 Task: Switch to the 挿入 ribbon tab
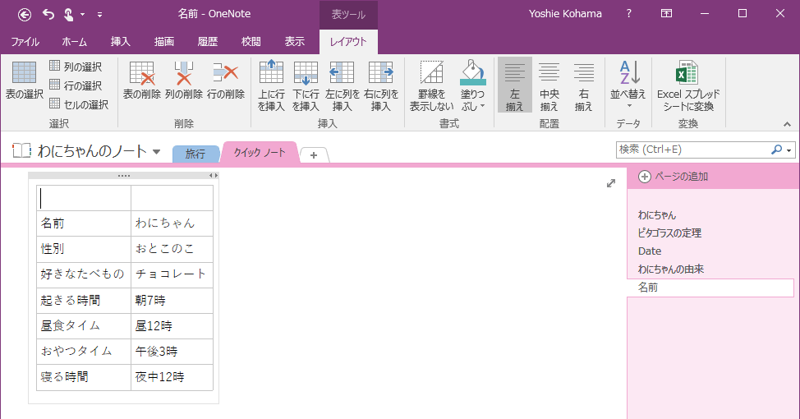[121, 42]
